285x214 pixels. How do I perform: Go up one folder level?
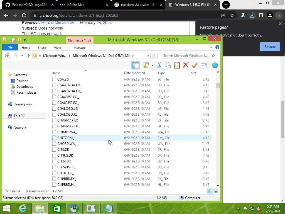click(x=29, y=56)
